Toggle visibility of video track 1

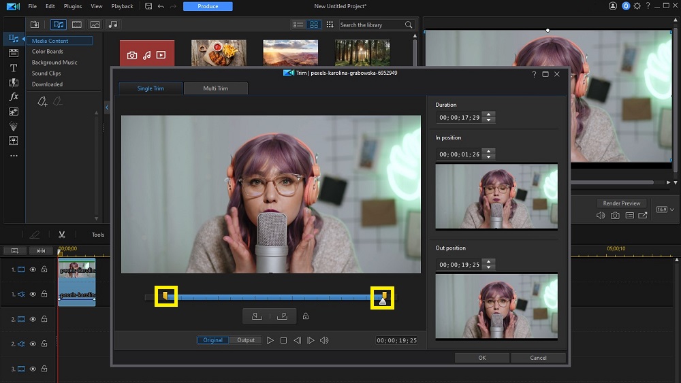tap(33, 269)
